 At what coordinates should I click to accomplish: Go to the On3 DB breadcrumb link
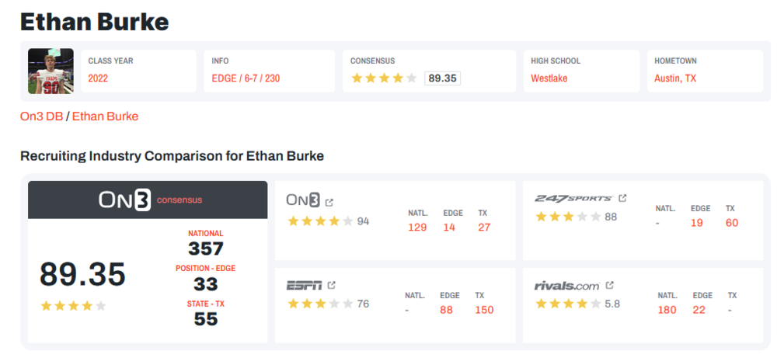pyautogui.click(x=41, y=116)
